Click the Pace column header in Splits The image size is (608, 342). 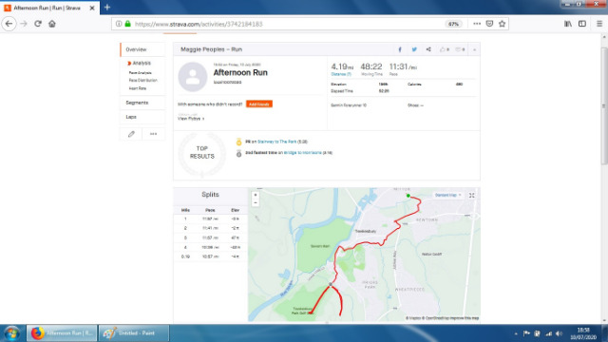(210, 210)
